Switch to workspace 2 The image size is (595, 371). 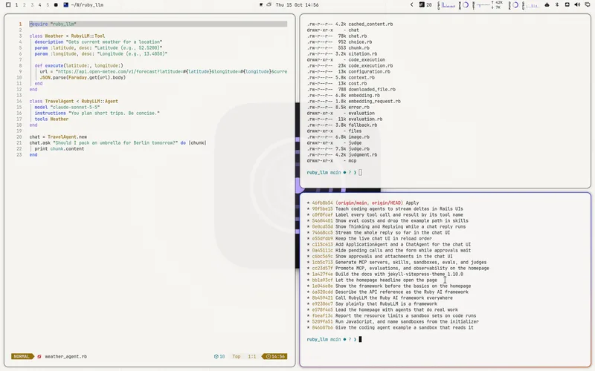point(25,5)
